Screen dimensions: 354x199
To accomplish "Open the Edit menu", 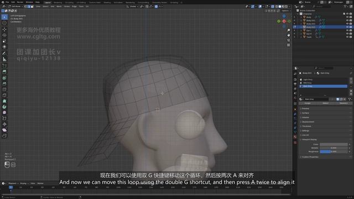I will [13, 2].
